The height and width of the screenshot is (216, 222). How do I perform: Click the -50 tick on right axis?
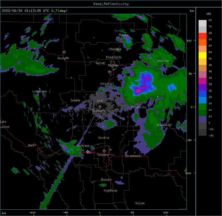pos(189,140)
